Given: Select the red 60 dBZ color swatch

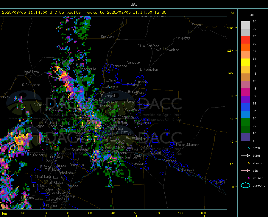Looking at the screenshot, I should (x=245, y=40).
